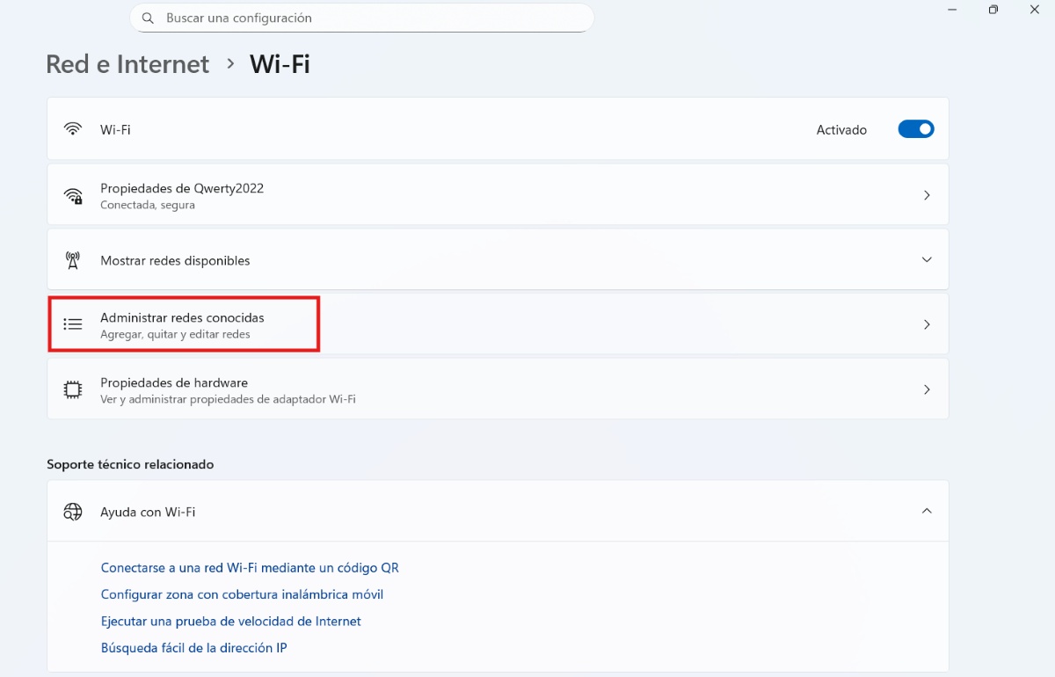Collapse the Ayuda con Wi-Fi section

tap(927, 510)
